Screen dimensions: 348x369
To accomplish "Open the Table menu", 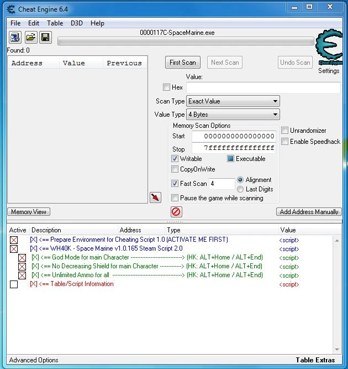I will (x=55, y=23).
